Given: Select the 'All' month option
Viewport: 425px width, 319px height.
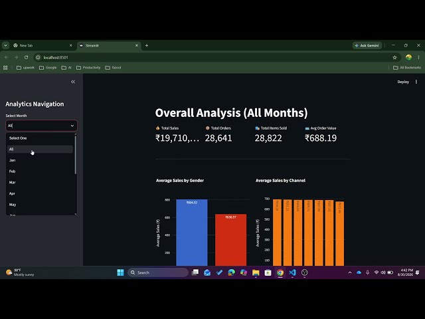Looking at the screenshot, I should [40, 149].
